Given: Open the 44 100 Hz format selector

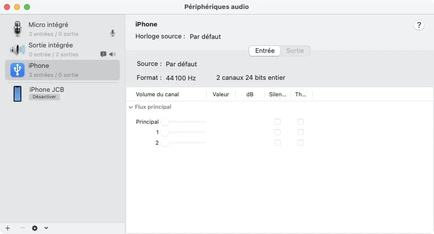Looking at the screenshot, I should click(x=181, y=78).
